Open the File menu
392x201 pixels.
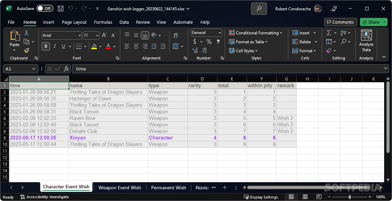pos(11,22)
